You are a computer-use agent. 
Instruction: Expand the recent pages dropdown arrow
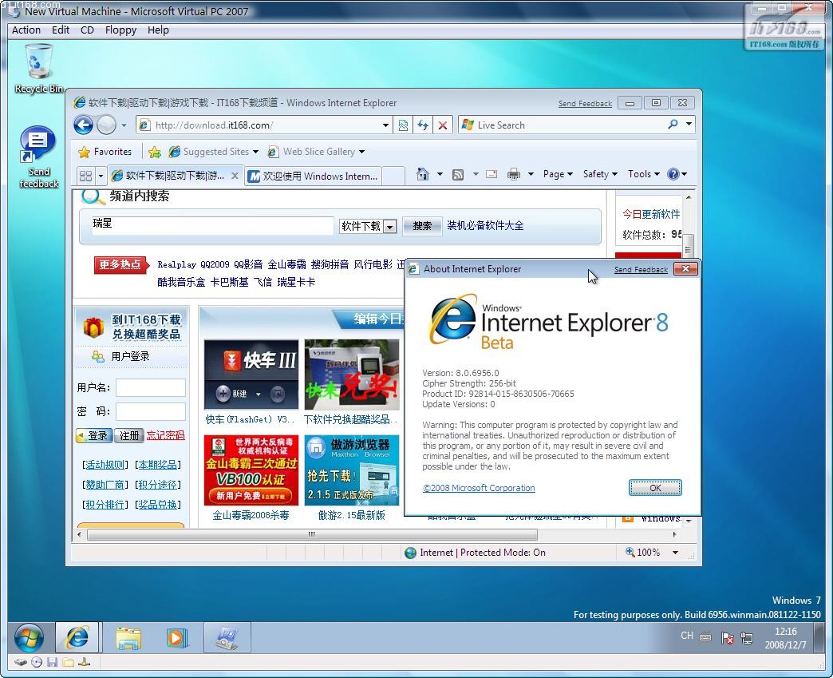[x=124, y=125]
